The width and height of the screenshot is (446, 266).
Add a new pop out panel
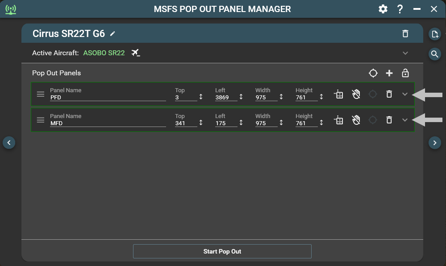(x=389, y=73)
